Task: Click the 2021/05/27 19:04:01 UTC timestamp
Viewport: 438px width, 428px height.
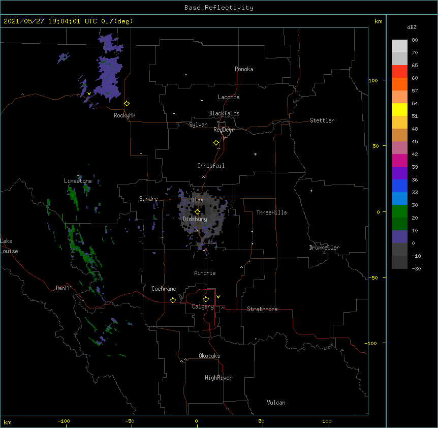Action: [x=50, y=21]
